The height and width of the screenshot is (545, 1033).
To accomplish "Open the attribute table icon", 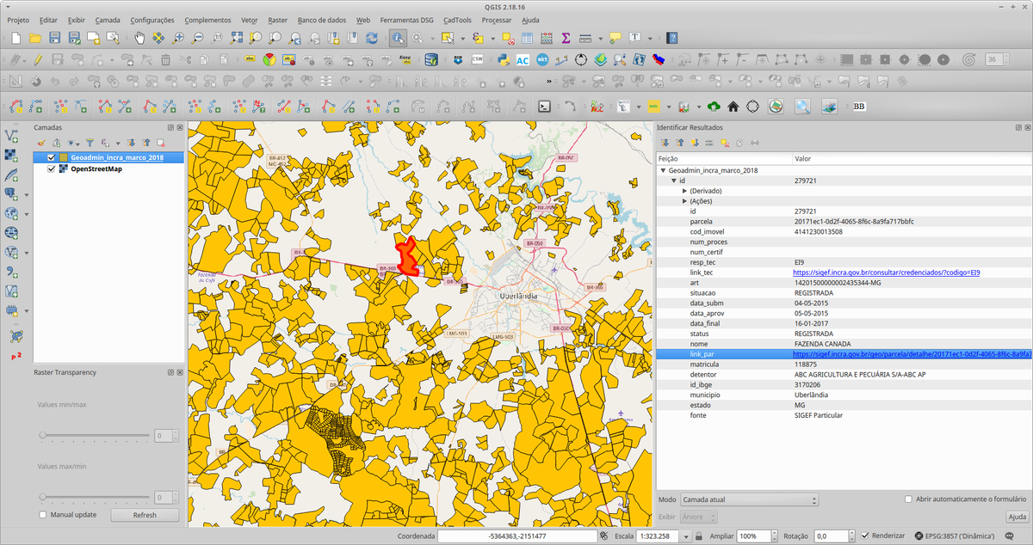I will pyautogui.click(x=526, y=38).
